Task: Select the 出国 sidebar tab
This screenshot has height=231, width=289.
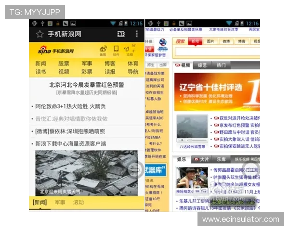Action: coord(163,65)
